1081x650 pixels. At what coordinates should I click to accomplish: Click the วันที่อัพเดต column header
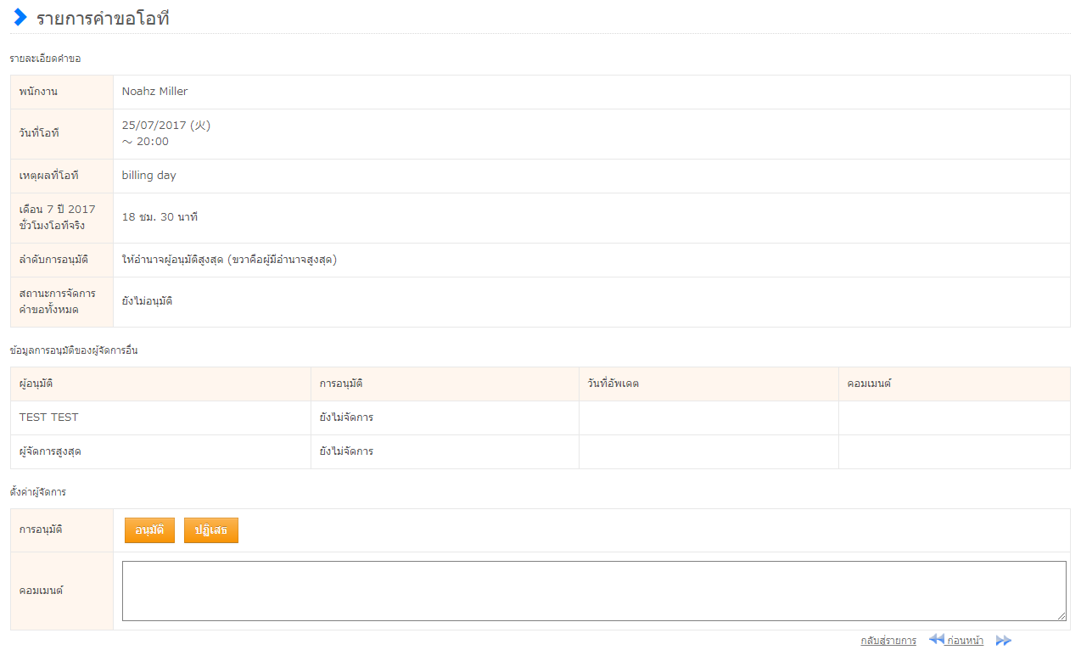click(x=613, y=384)
